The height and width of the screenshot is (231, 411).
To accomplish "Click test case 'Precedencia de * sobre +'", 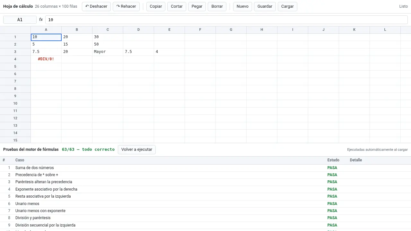I will 205,175.
